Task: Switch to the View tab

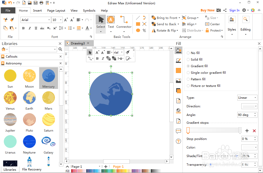Action: pyautogui.click(x=74, y=10)
